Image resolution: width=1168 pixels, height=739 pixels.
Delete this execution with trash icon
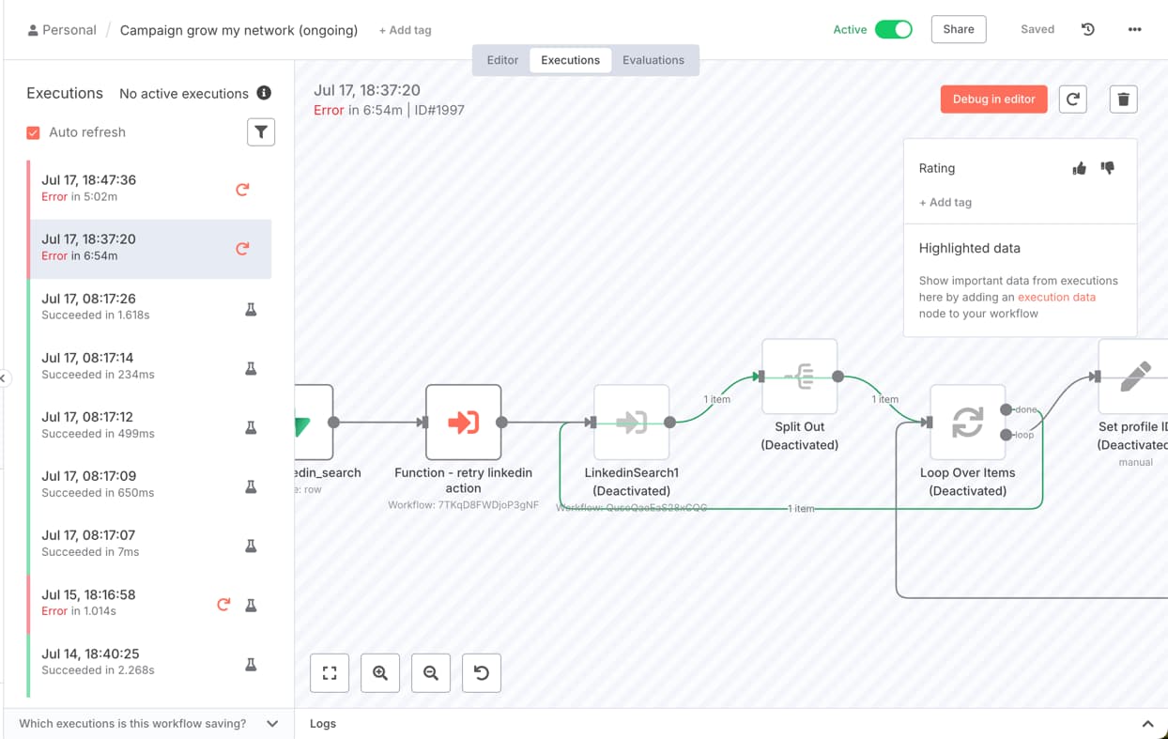pyautogui.click(x=1124, y=99)
